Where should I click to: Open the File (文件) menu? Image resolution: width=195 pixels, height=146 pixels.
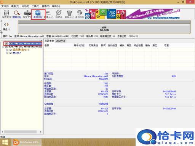(5, 6)
